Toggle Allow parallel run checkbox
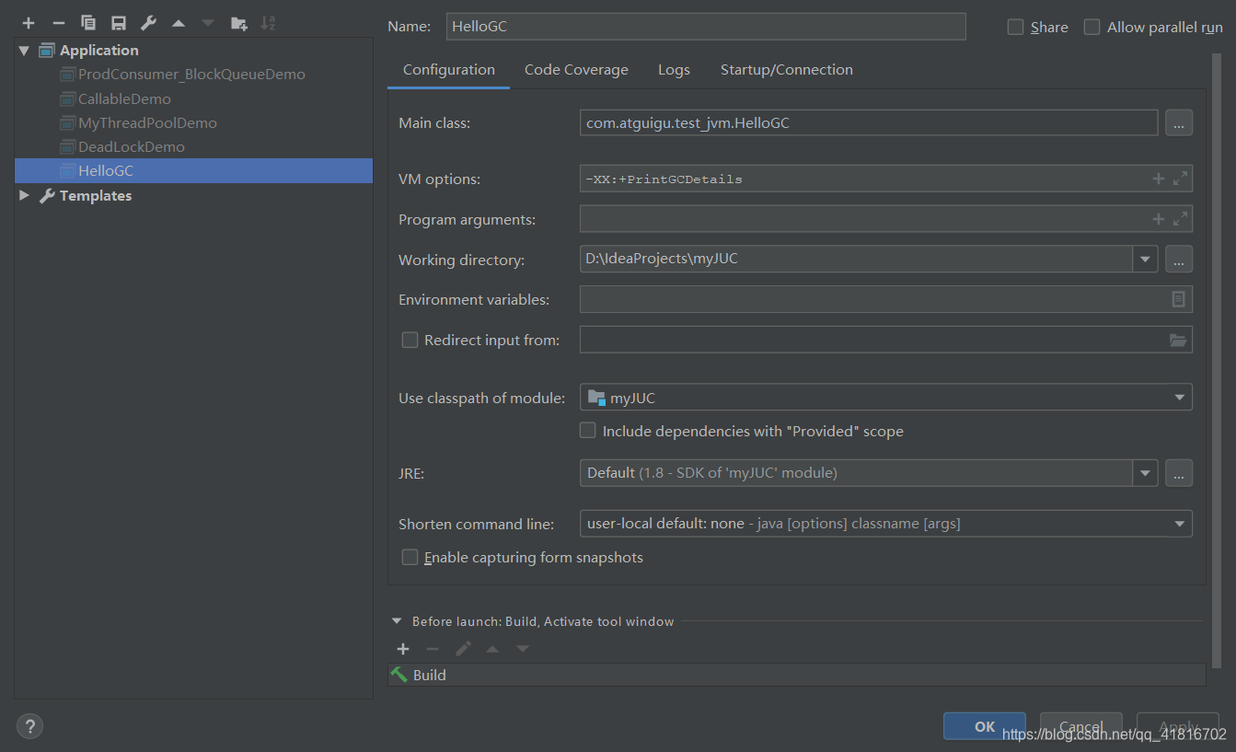The image size is (1236, 752). [x=1092, y=28]
